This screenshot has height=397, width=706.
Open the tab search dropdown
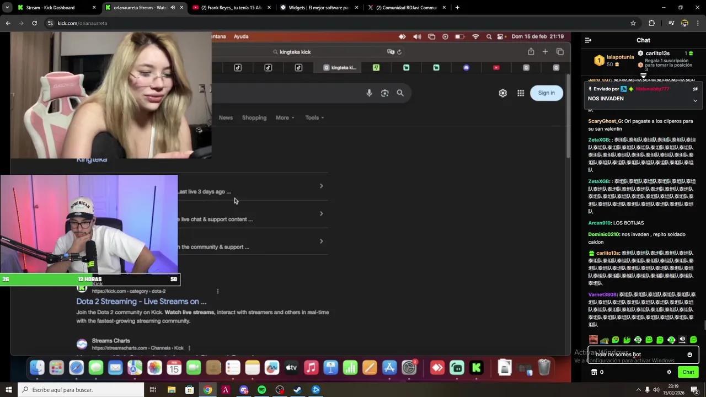pyautogui.click(x=7, y=8)
